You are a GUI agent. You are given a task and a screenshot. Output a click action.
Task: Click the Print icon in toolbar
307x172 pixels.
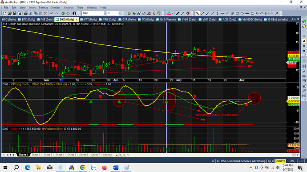(26, 13)
